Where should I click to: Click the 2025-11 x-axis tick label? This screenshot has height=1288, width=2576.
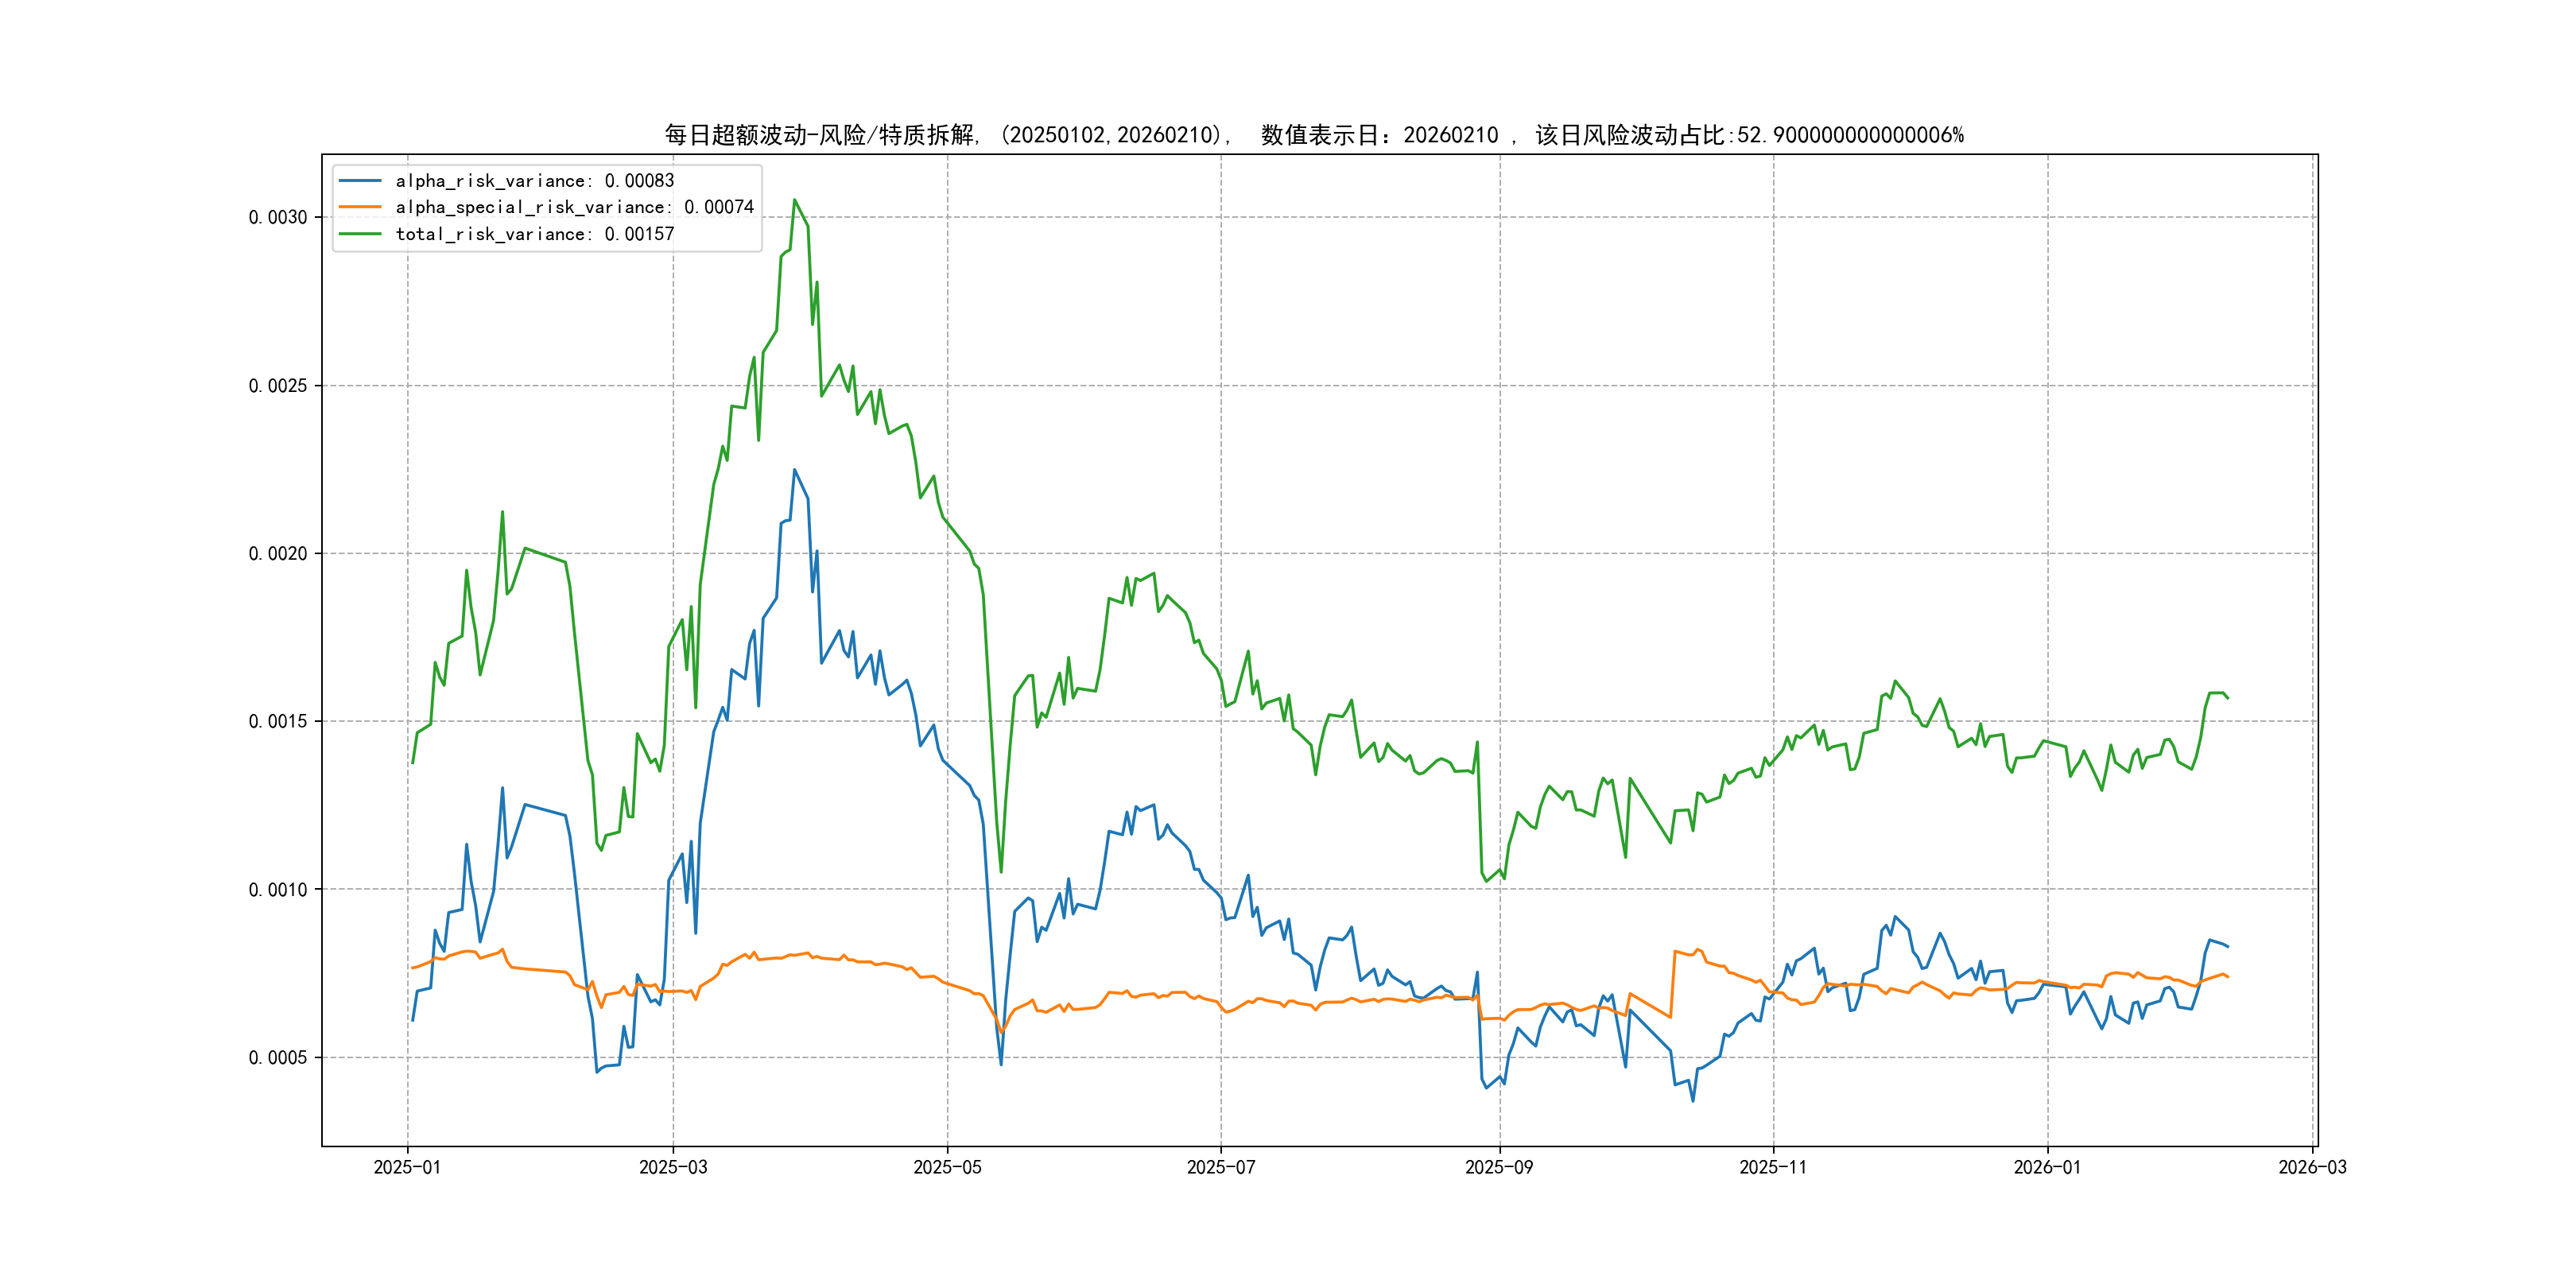[1772, 1167]
